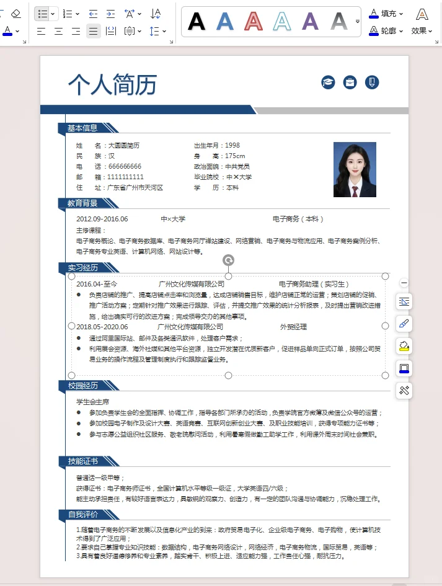Select the red outlined WordArt style
This screenshot has width=442, height=586.
tap(254, 21)
